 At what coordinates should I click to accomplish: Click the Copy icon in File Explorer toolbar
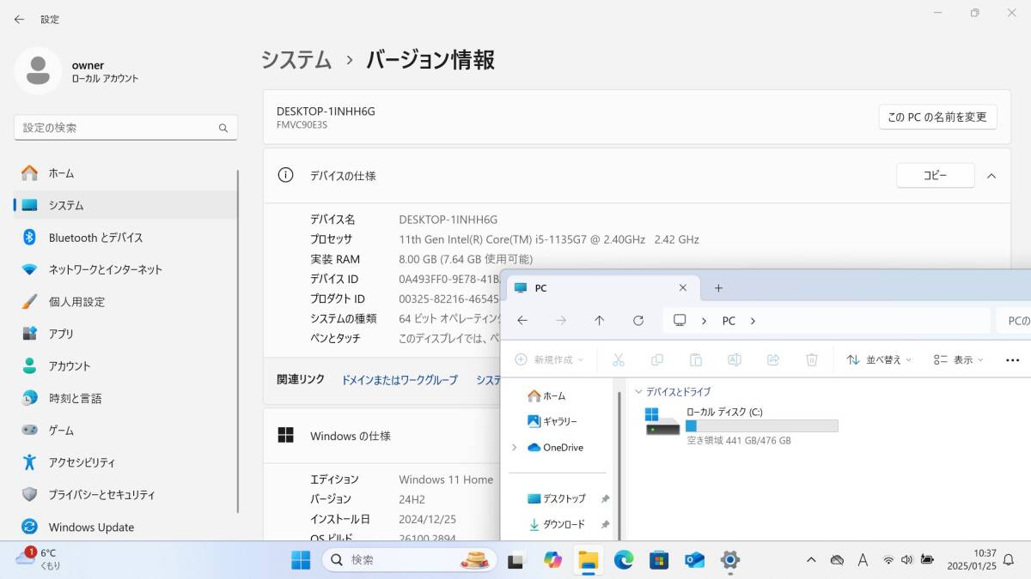[656, 359]
